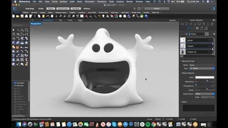Image resolution: width=228 pixels, height=128 pixels.
Task: Click the Print icon
Action: click(x=26, y=16)
